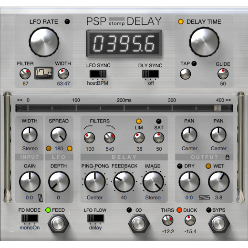Click the left PAN knob
248x248 pixels.
coord(189,134)
